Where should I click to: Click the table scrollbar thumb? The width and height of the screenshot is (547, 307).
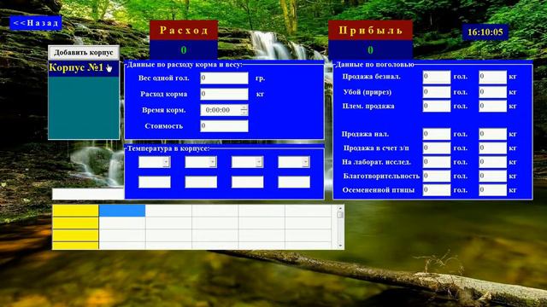pyautogui.click(x=340, y=215)
